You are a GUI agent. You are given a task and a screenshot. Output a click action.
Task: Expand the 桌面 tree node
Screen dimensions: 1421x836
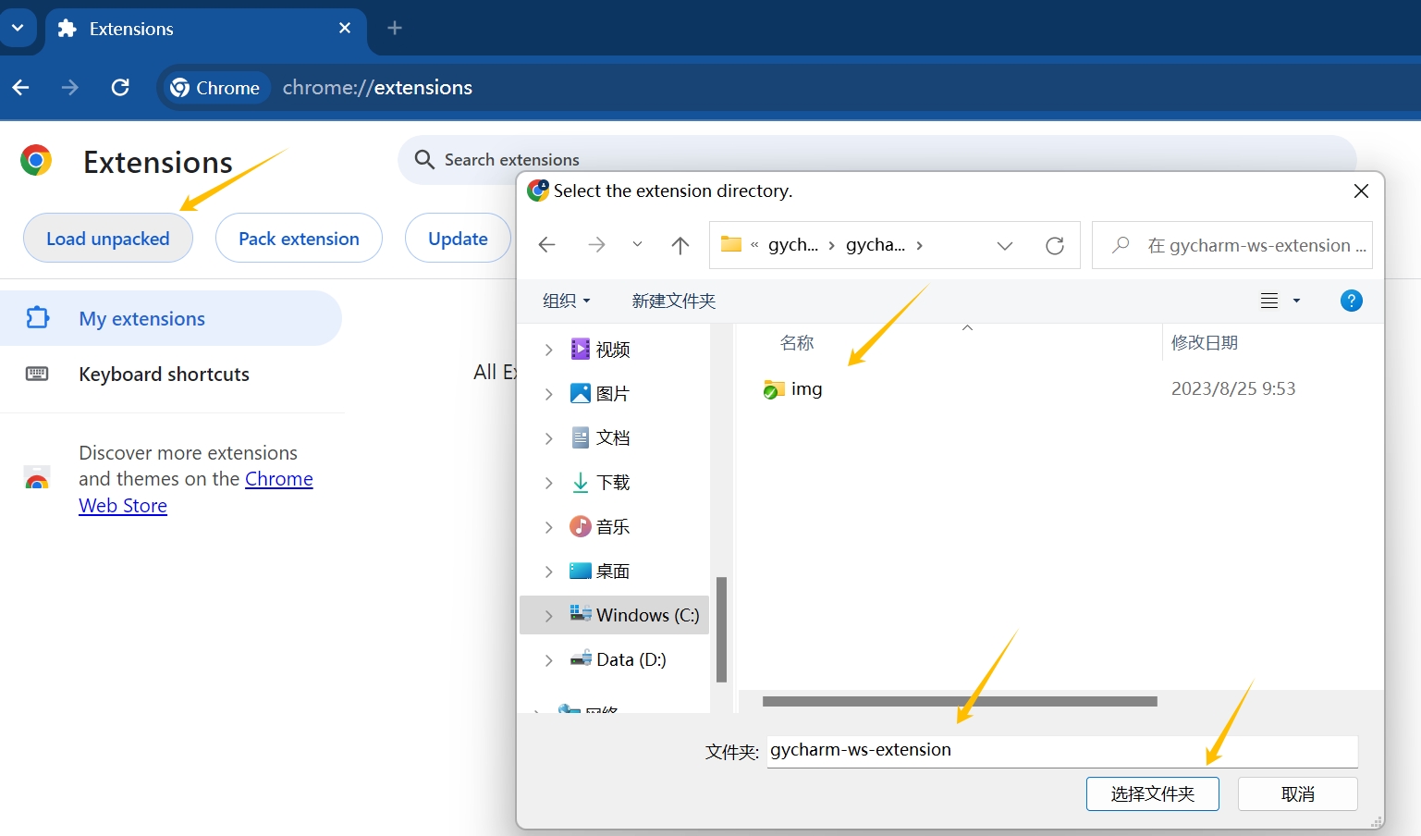549,572
